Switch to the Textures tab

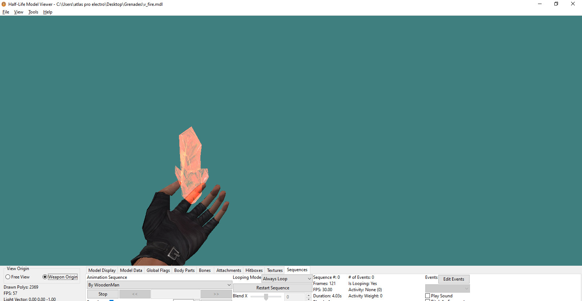[275, 270]
